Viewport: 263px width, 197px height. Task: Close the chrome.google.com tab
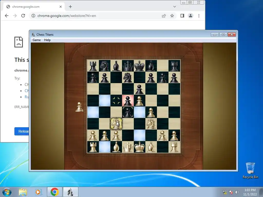click(x=61, y=7)
